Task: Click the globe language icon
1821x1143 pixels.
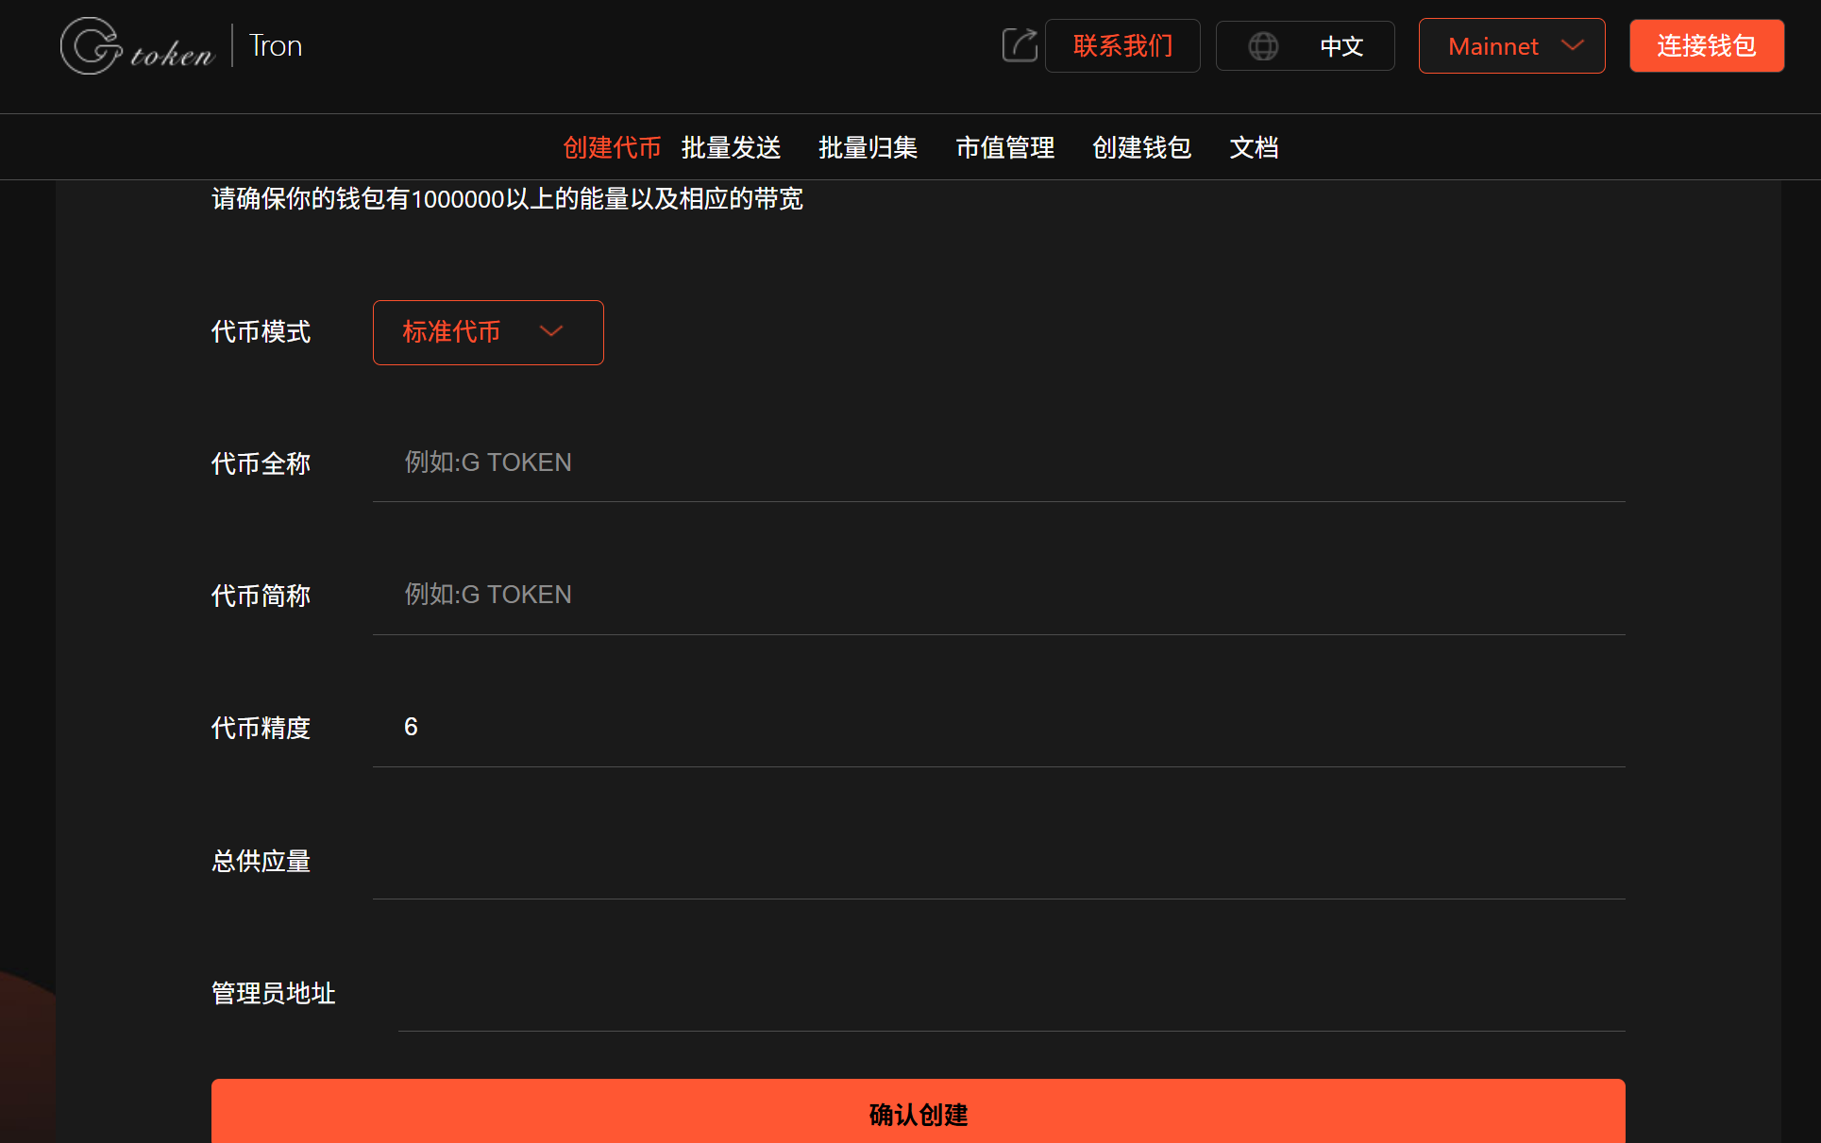Action: click(1263, 46)
